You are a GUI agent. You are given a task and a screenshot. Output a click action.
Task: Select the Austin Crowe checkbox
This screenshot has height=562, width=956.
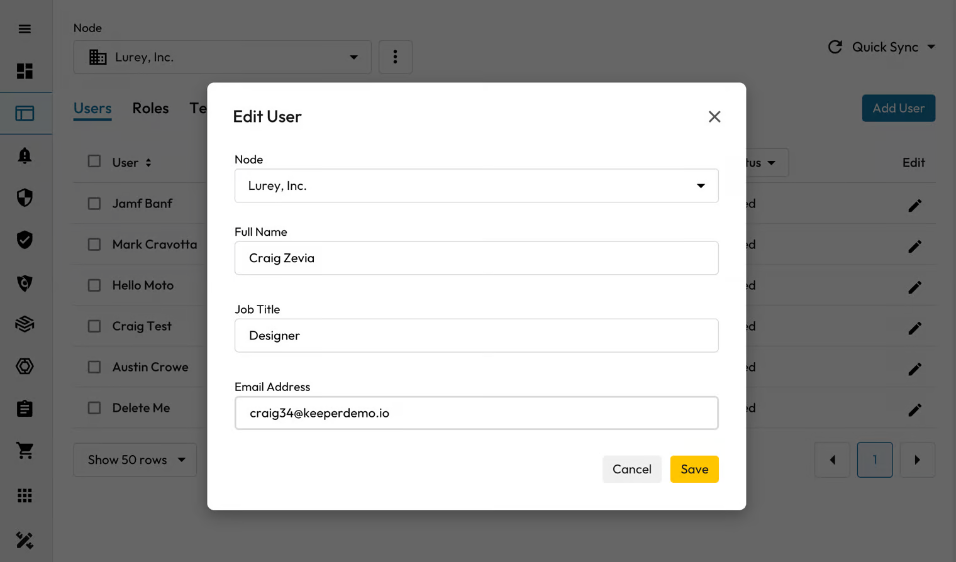[x=94, y=367]
